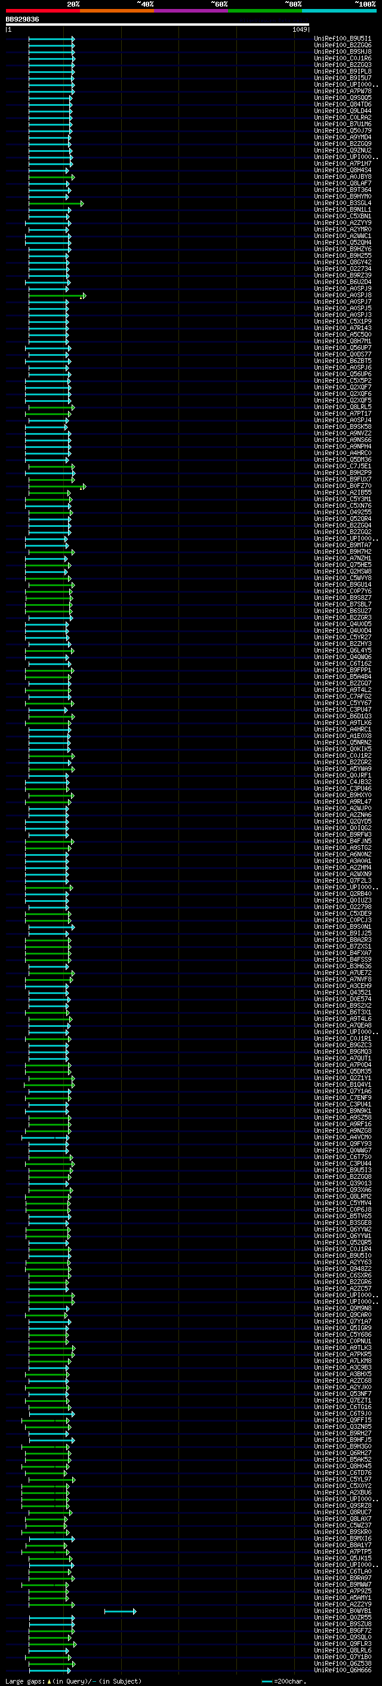This screenshot has height=1686, width=382.
Task: Click the red 20% identity legend segment
Action: click(42, 11)
